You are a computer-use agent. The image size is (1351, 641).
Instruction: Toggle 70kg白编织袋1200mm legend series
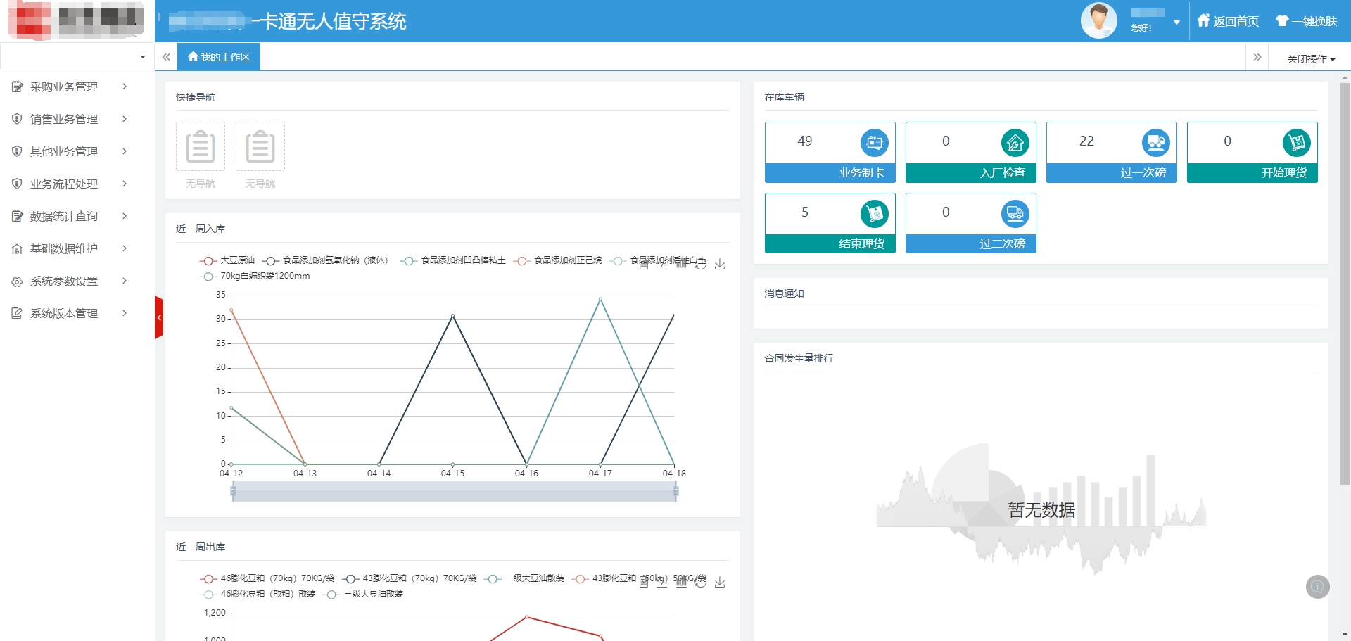click(255, 276)
